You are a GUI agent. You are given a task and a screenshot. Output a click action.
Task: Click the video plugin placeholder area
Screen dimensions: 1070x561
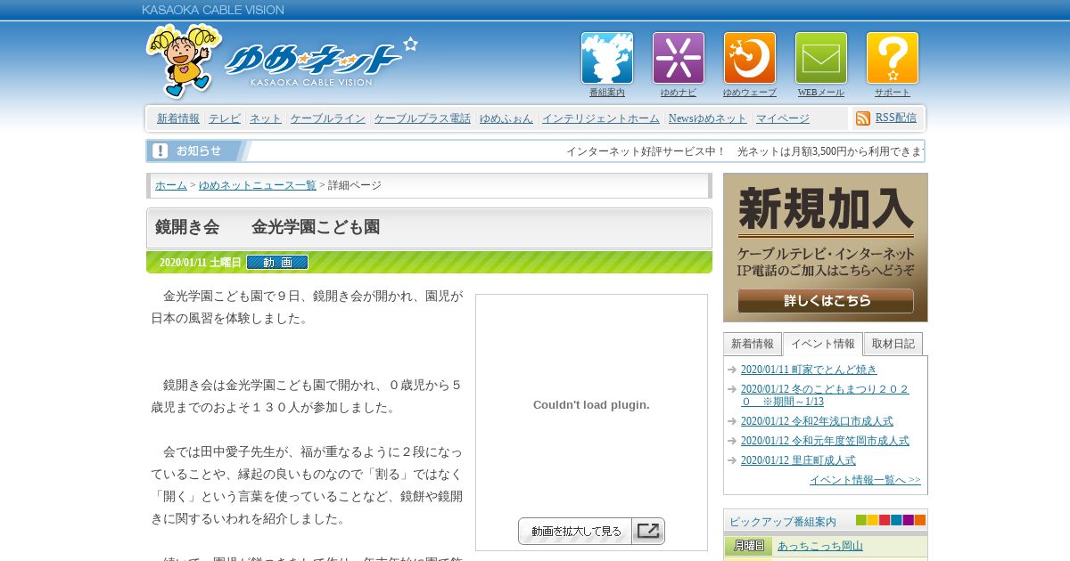point(591,405)
